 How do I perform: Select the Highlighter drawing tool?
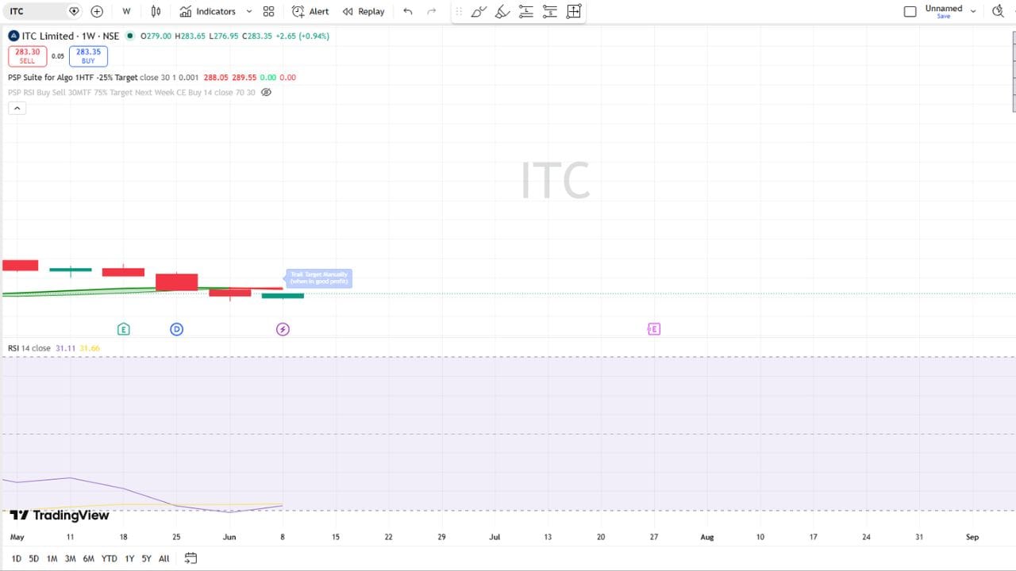point(502,11)
